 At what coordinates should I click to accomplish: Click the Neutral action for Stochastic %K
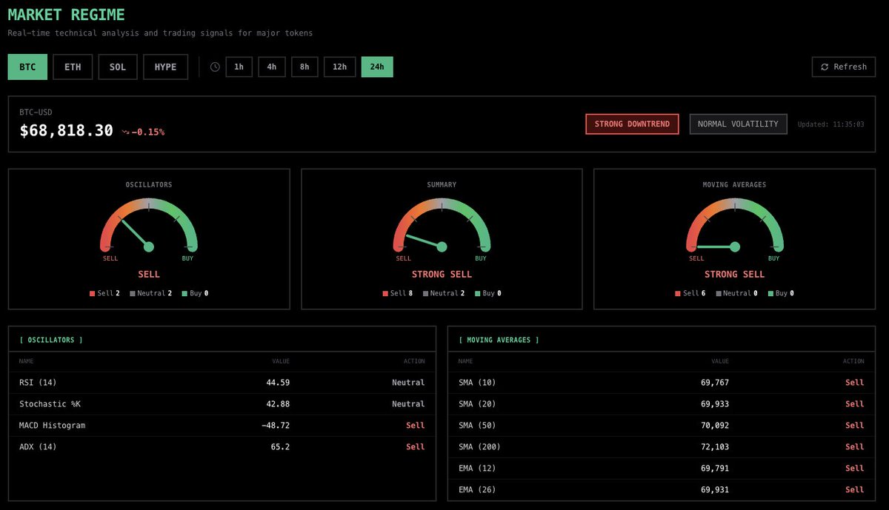point(408,404)
